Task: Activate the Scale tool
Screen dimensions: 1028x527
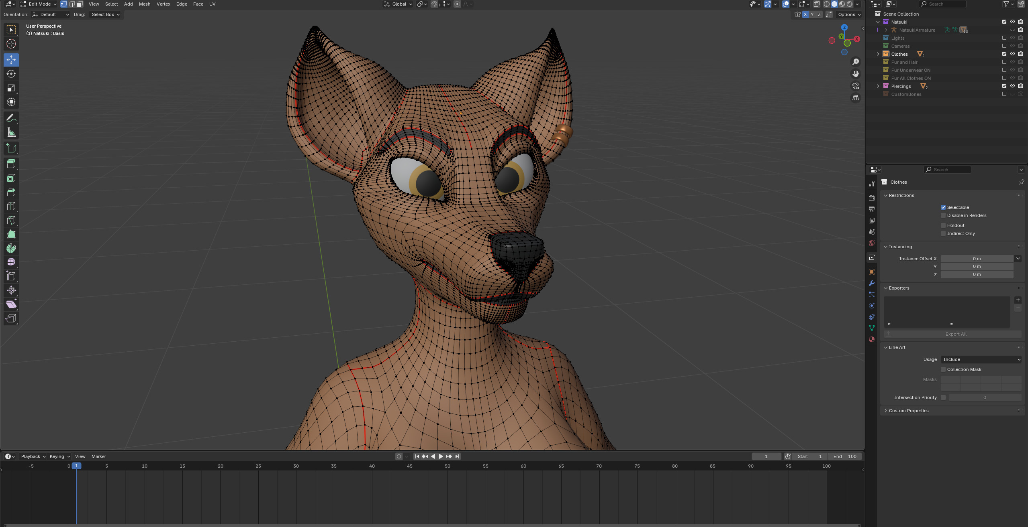Action: point(11,88)
